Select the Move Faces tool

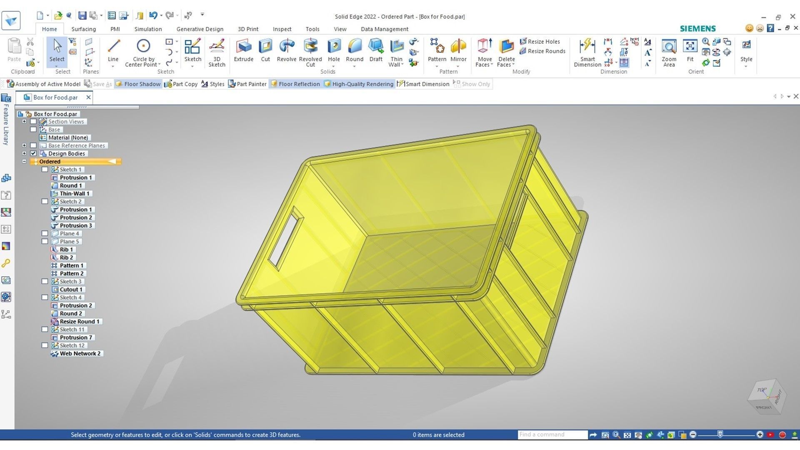pos(485,52)
